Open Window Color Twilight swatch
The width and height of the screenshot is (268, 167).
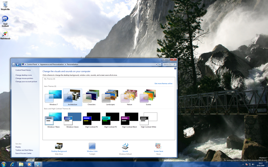92,146
